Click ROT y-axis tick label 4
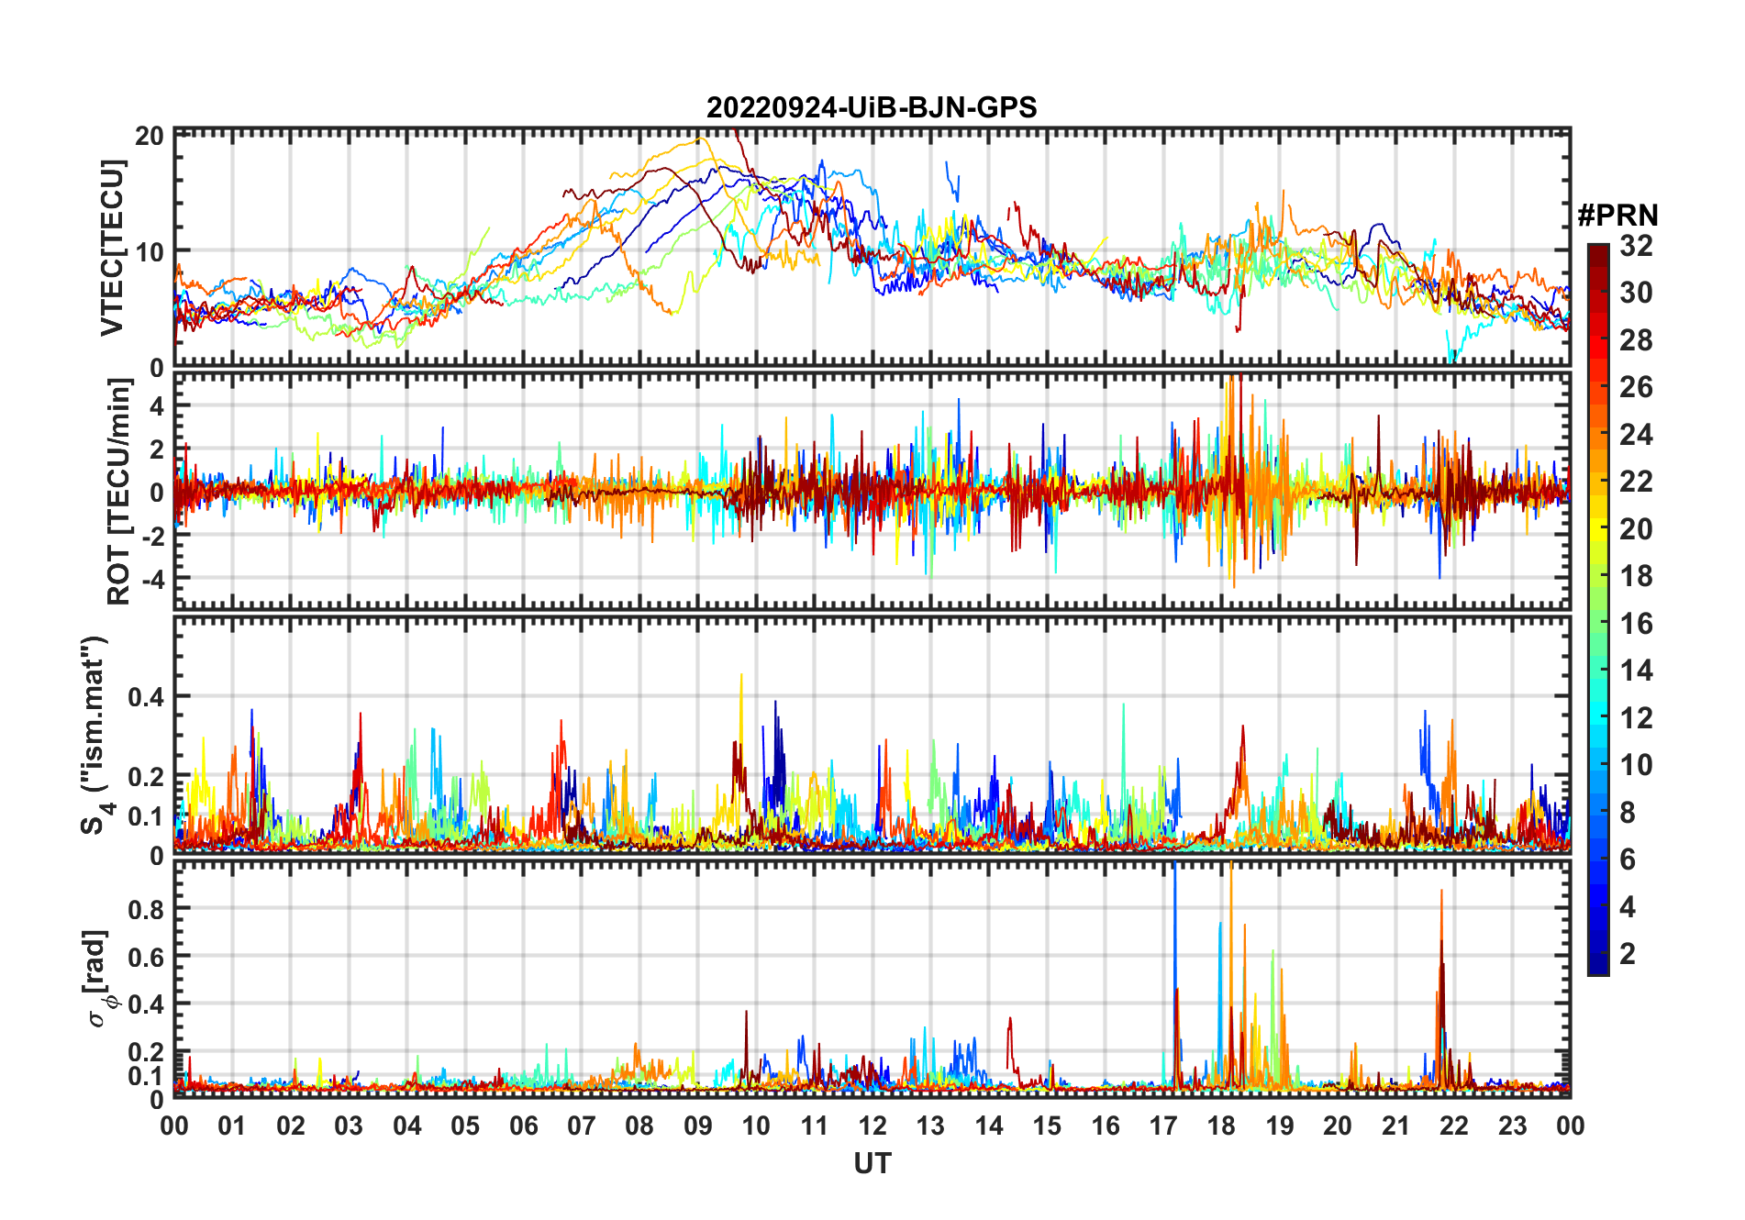 [x=156, y=405]
